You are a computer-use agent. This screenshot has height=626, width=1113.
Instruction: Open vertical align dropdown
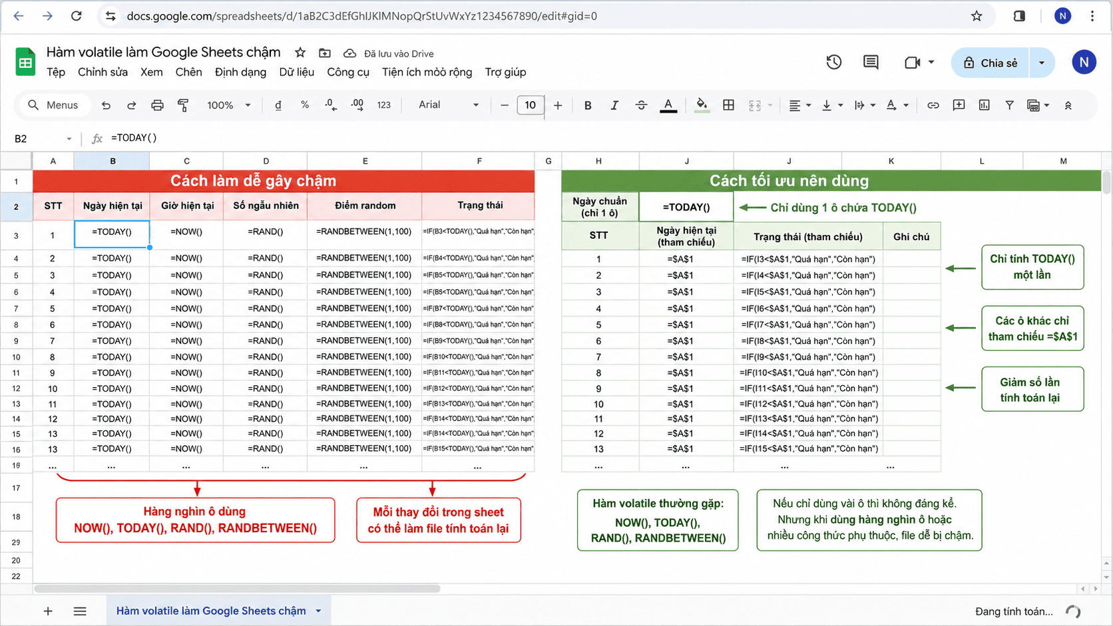832,105
